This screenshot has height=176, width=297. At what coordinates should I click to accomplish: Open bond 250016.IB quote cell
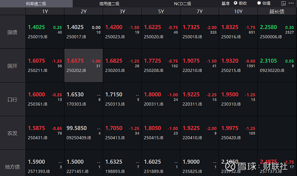(238, 32)
